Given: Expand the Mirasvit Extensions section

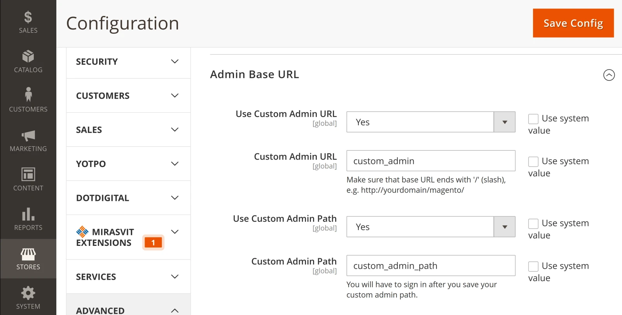Looking at the screenshot, I should (x=128, y=237).
